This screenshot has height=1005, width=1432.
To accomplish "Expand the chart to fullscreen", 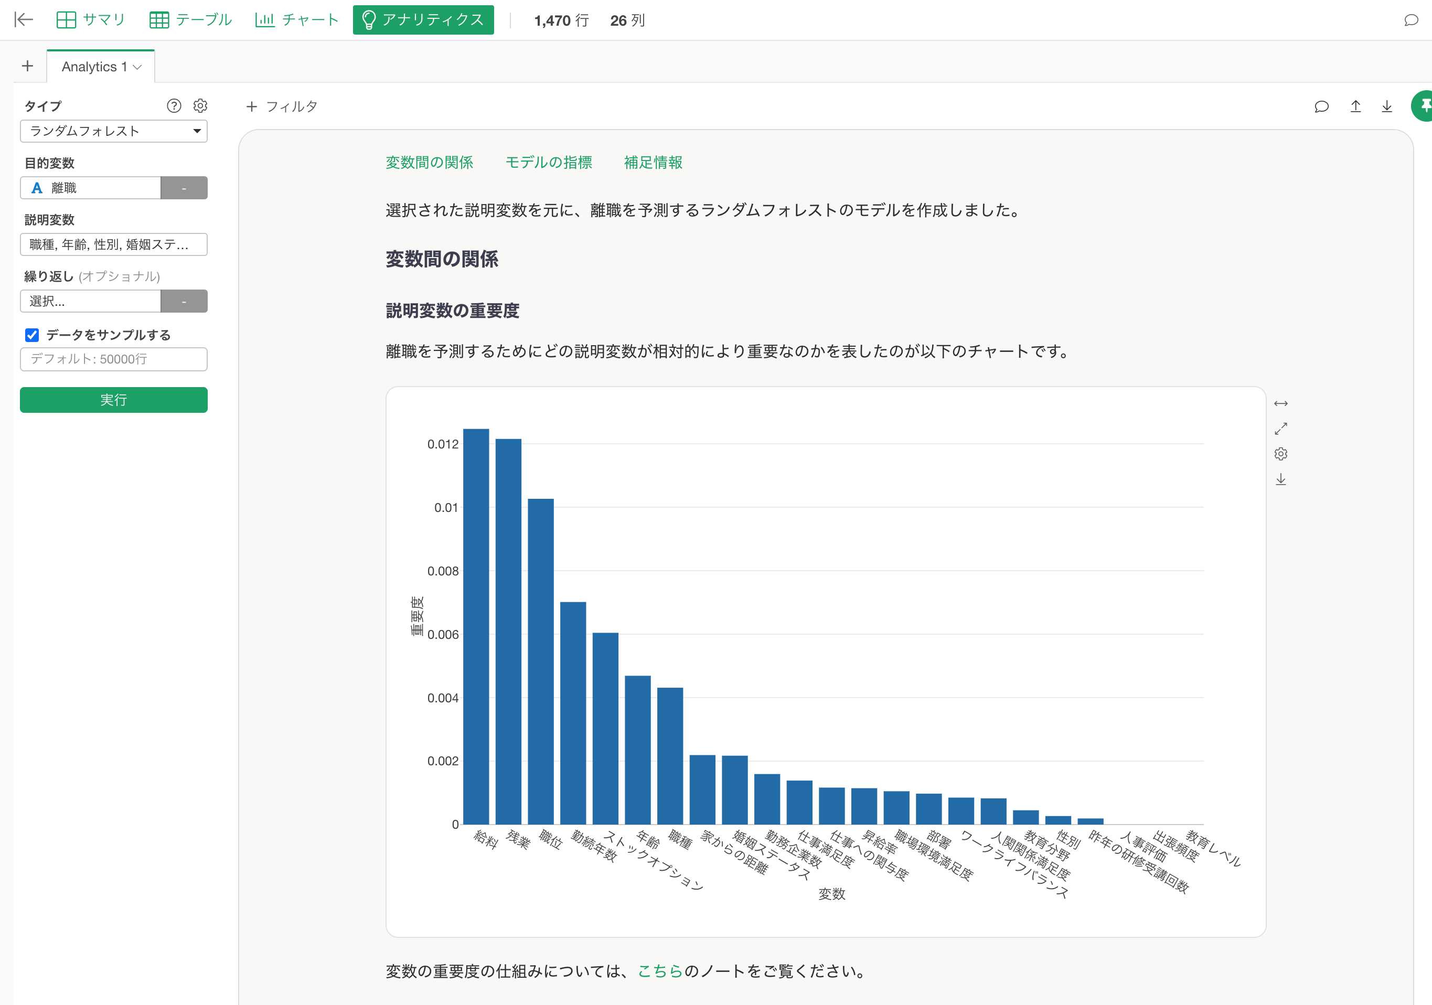I will [1281, 428].
